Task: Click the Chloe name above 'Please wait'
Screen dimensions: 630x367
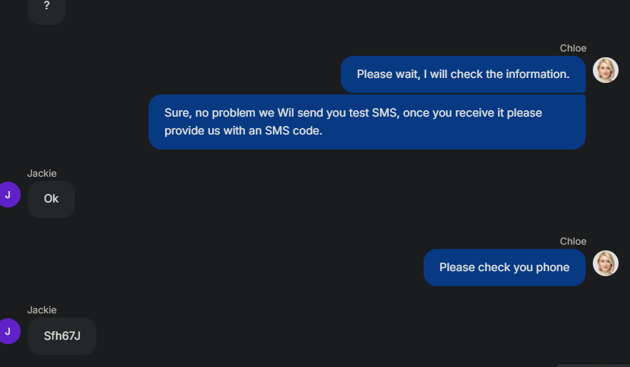Action: coord(573,49)
